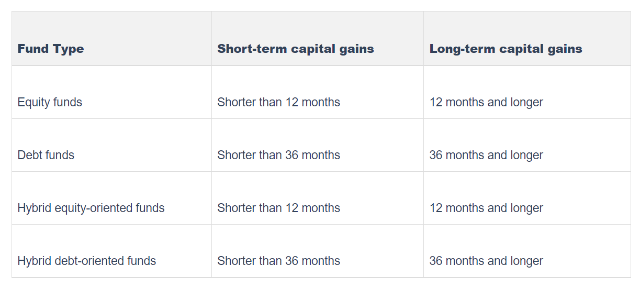Click Equity funds short-term 12 months cell
Image resolution: width=640 pixels, height=288 pixels.
click(278, 102)
